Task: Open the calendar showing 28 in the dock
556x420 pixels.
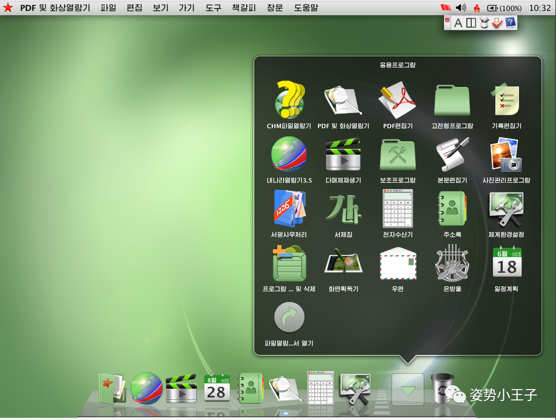Action: [x=217, y=388]
